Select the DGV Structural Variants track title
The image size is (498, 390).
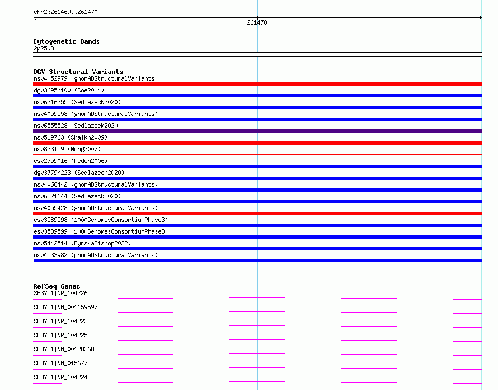pyautogui.click(x=78, y=72)
